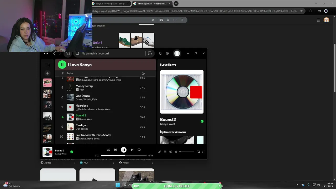Click the plus Create button in sidebar
Image resolution: width=336 pixels, height=189 pixels.
[47, 73]
